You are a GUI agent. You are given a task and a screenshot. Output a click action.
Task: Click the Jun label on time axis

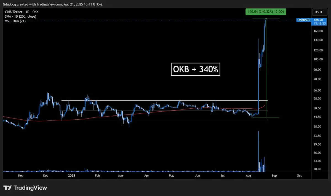pos(197,175)
